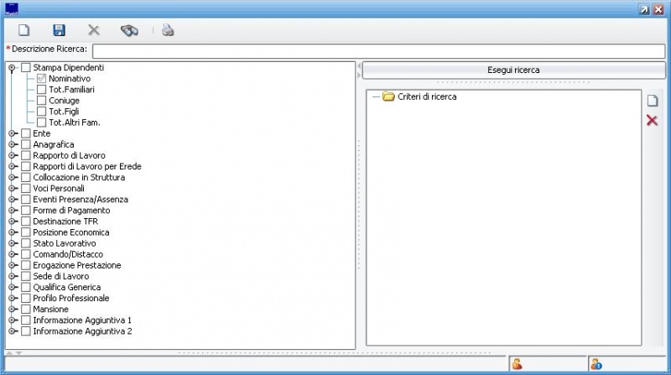Remove criterion with red X icon
Image resolution: width=671 pixels, height=375 pixels.
pos(653,120)
